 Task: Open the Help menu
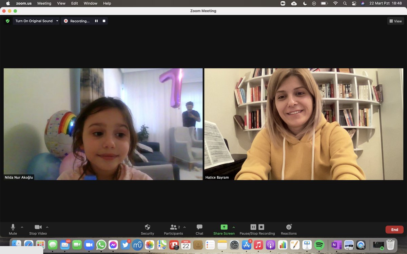pos(107,3)
